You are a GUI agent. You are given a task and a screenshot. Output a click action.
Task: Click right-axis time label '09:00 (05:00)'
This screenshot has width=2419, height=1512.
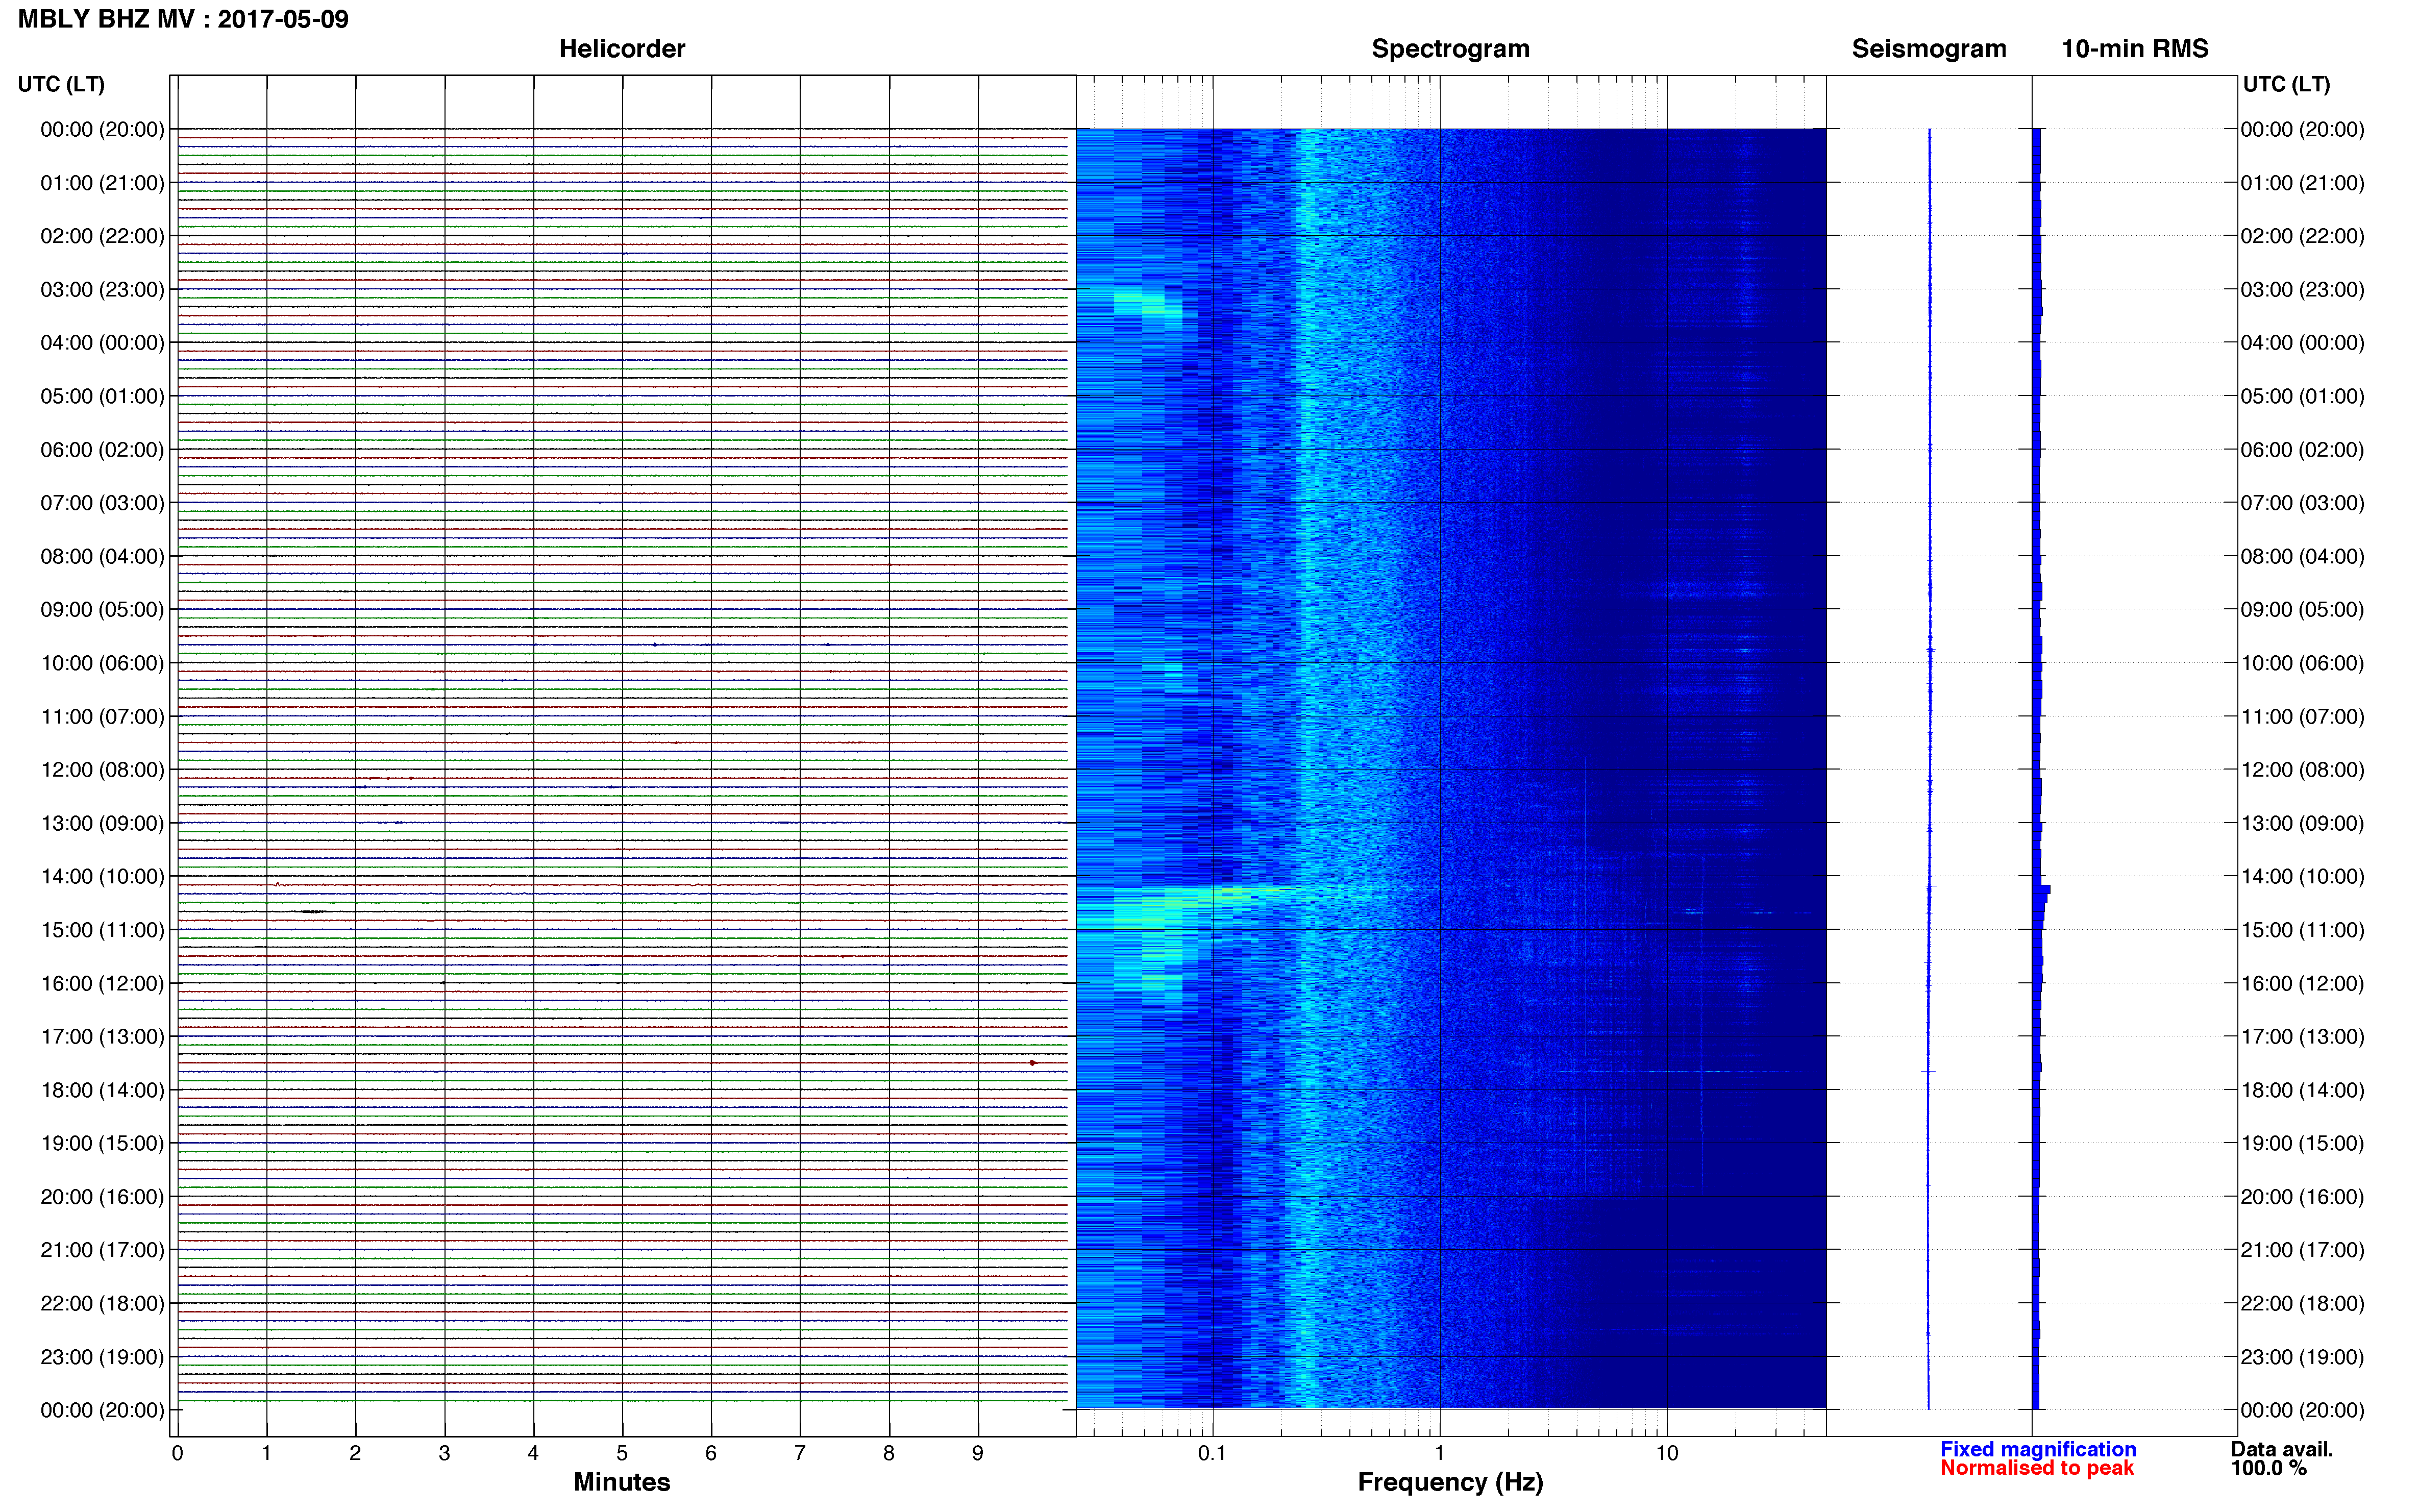[x=2302, y=610]
